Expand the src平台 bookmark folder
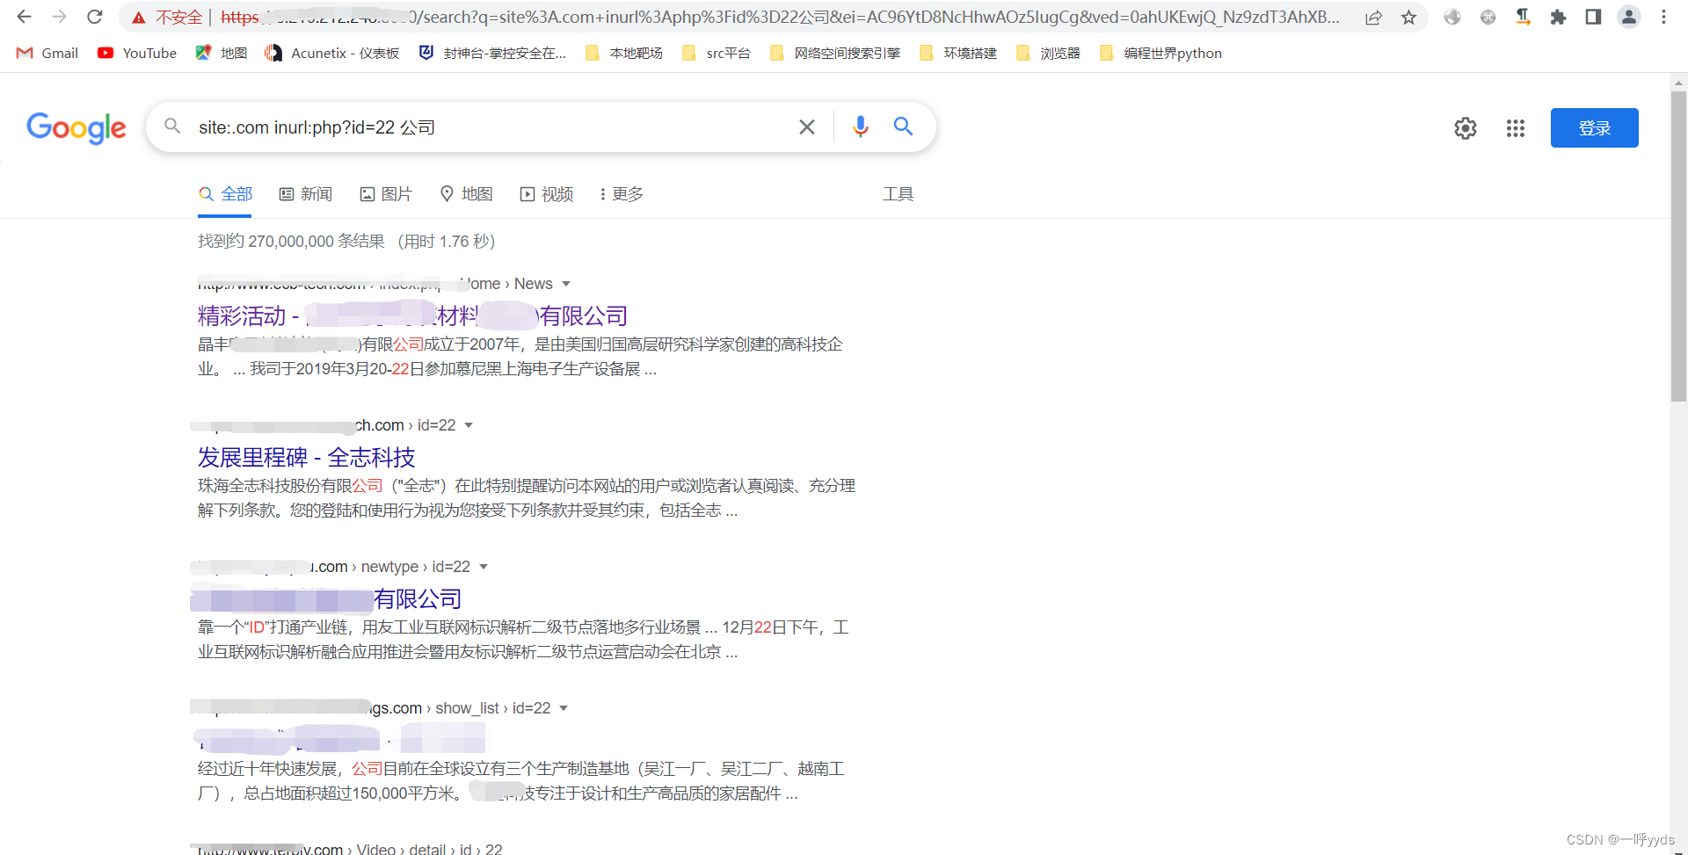The image size is (1688, 855). click(717, 54)
